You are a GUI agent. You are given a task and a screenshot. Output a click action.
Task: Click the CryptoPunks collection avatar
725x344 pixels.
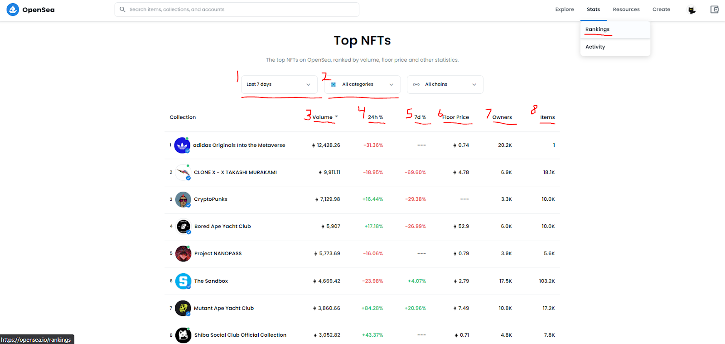coord(183,199)
